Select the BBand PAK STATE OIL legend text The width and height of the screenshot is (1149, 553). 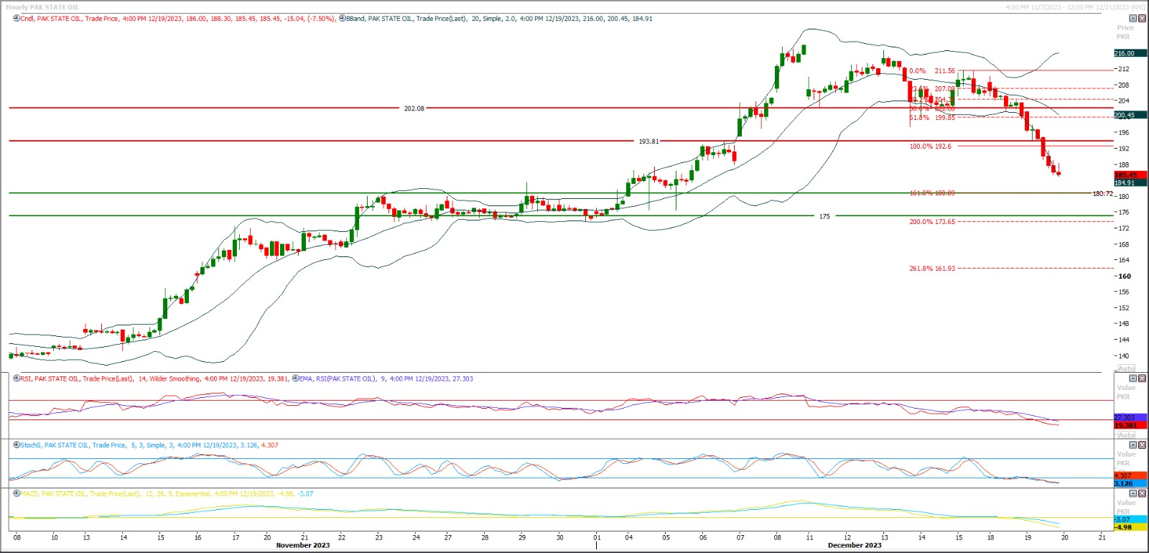coord(499,19)
